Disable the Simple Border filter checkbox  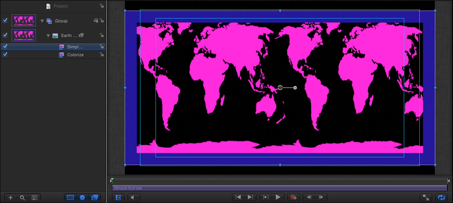pyautogui.click(x=5, y=47)
